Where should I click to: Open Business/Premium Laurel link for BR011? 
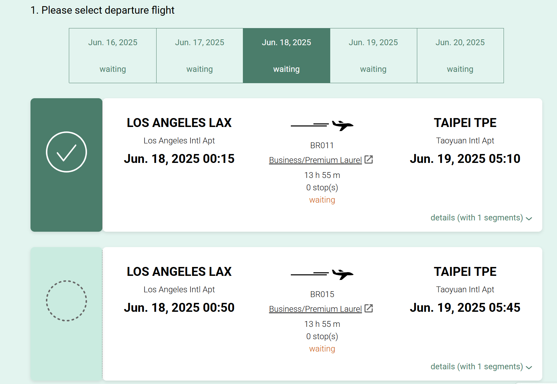[x=315, y=160]
